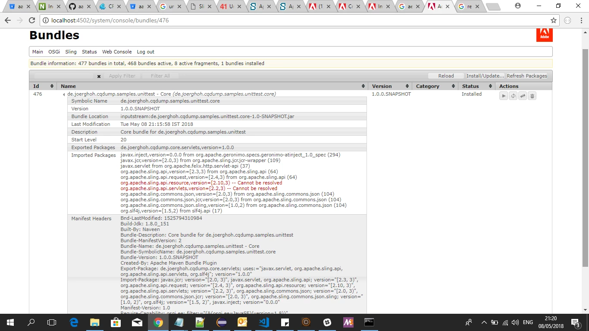Collapse bundle 476 details arrow
The height and width of the screenshot is (331, 589).
click(64, 94)
